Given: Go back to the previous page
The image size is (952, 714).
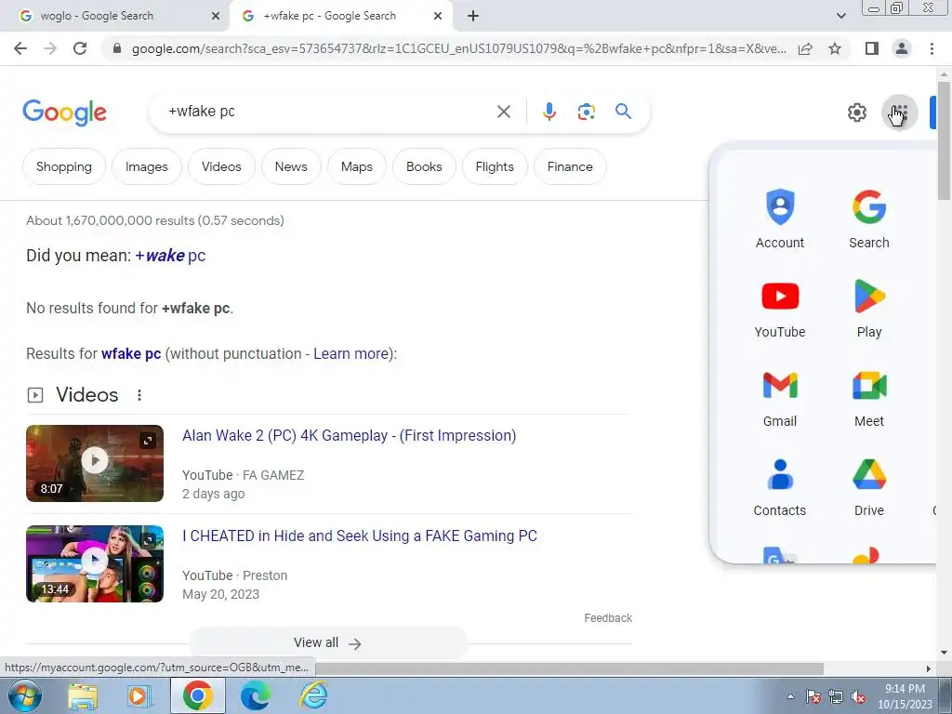Looking at the screenshot, I should click(20, 48).
